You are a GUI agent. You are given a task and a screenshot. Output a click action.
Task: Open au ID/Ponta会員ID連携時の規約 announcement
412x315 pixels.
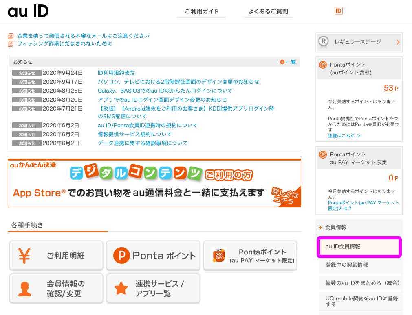point(148,125)
